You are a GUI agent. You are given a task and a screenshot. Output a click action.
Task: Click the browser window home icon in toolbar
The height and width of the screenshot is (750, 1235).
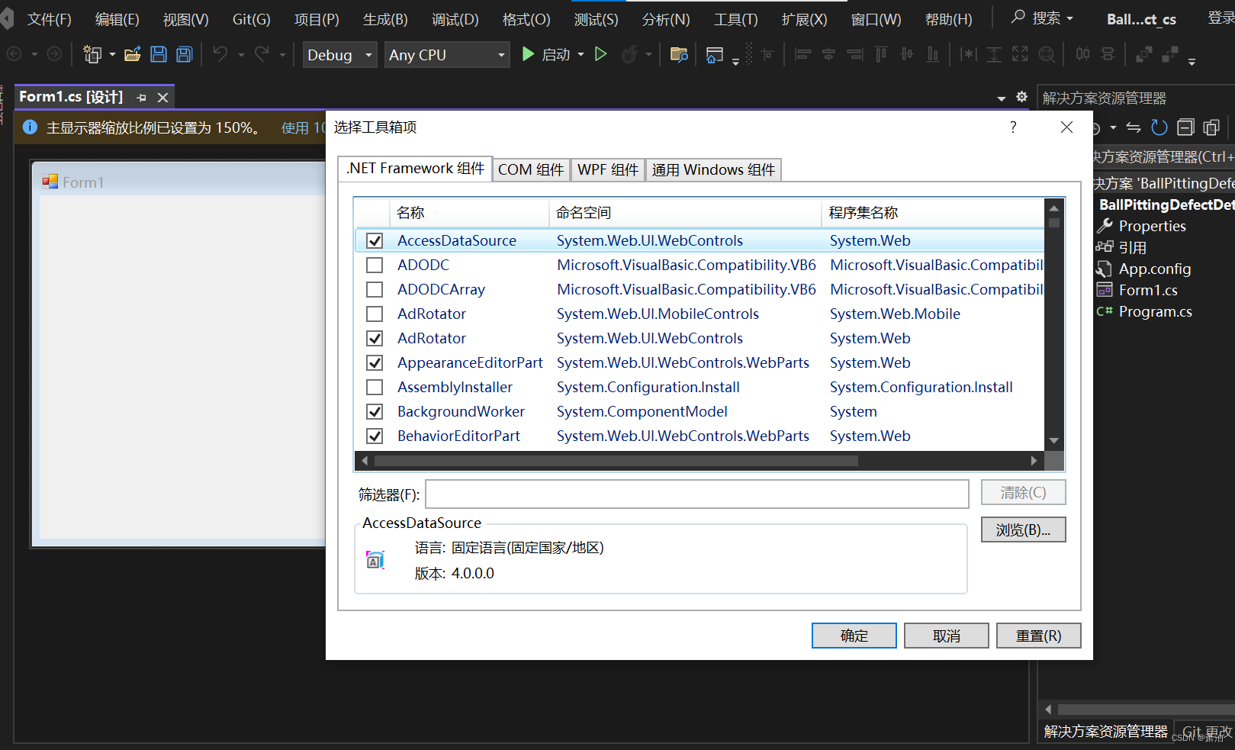pos(715,54)
